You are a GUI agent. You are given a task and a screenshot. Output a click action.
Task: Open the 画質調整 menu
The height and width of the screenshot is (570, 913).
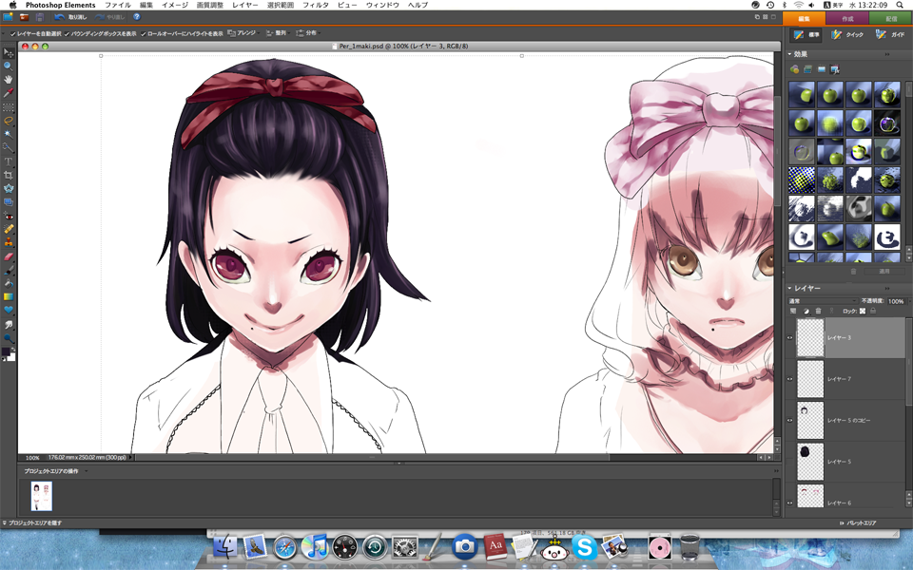pyautogui.click(x=209, y=5)
